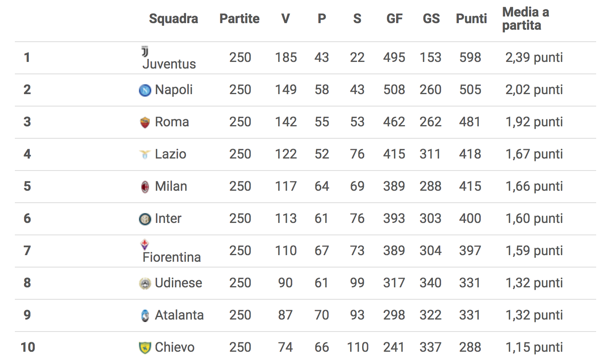Image resolution: width=611 pixels, height=360 pixels.
Task: Click the Media a partita header
Action: point(525,19)
